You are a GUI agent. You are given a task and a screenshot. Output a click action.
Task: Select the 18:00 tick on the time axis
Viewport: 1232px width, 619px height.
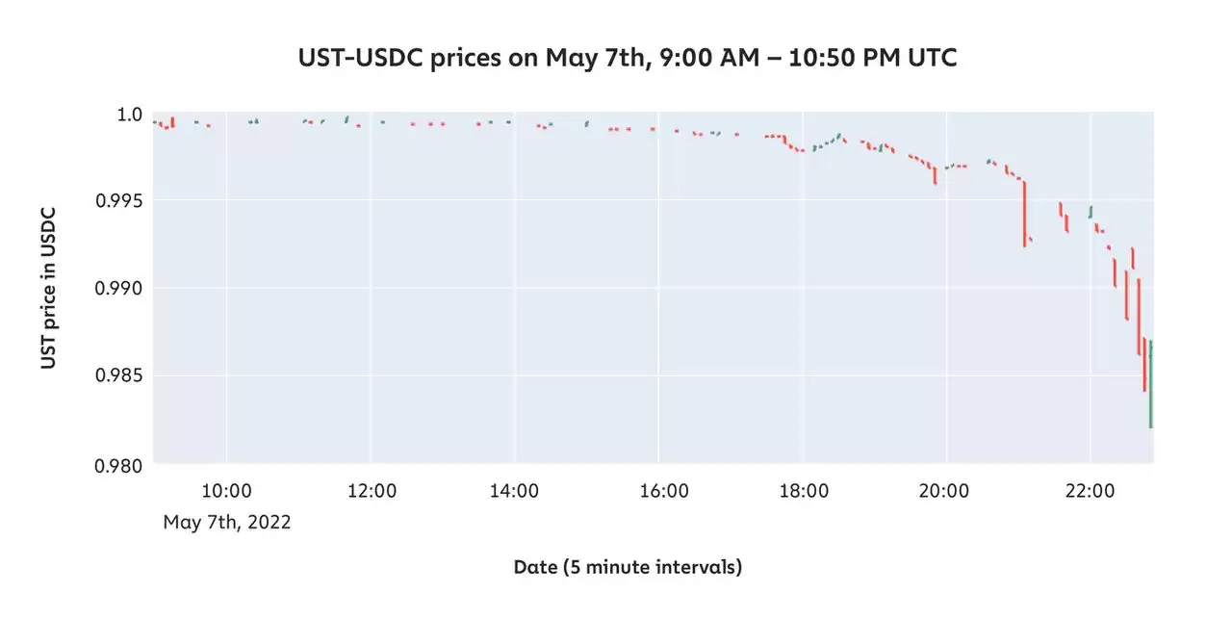click(804, 490)
